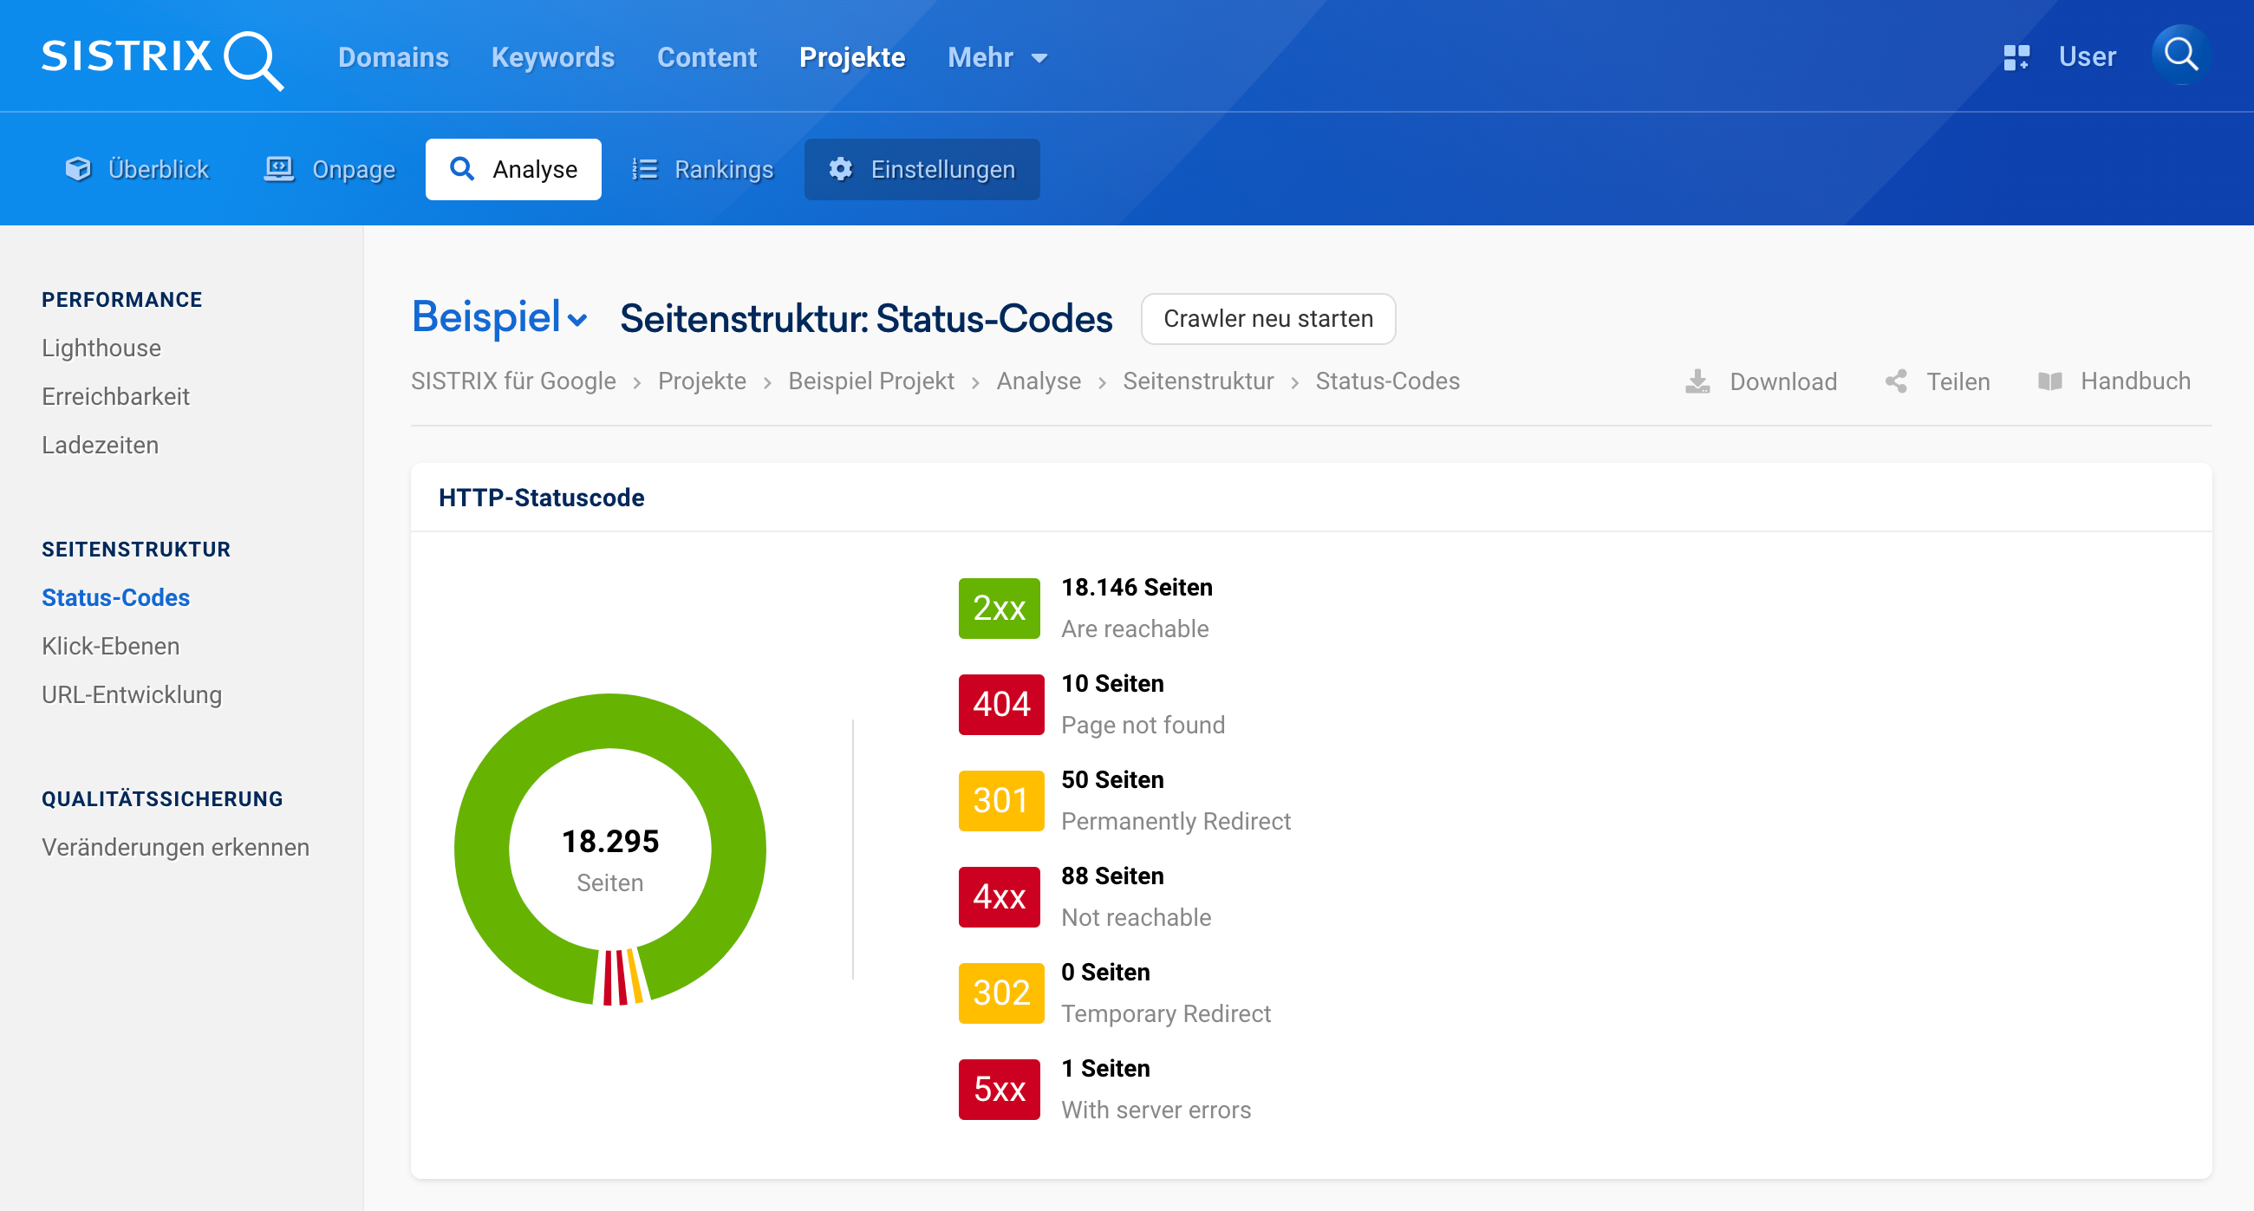Click the red 404 status badge
Image resolution: width=2254 pixels, height=1211 pixels.
(1000, 705)
